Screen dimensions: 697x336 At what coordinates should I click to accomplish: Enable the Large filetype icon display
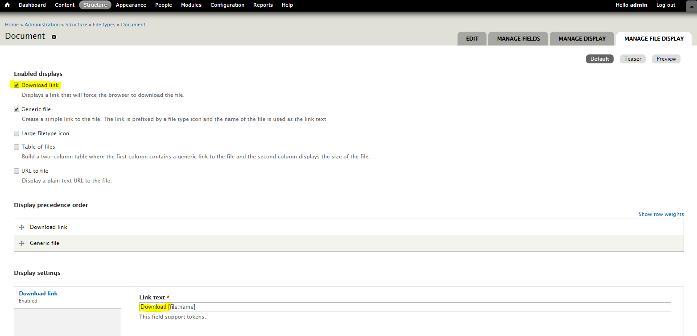(x=16, y=133)
